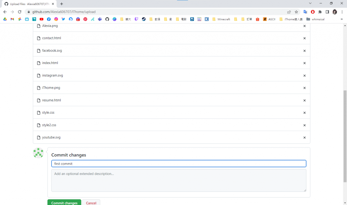Open the iThome bookmarks folder
The image size is (347, 205).
291,19
